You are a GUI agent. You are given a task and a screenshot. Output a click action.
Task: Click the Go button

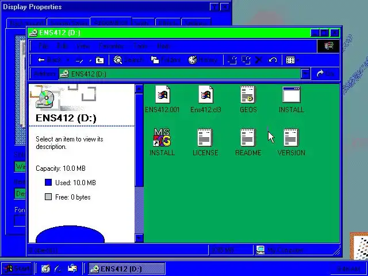click(325, 74)
